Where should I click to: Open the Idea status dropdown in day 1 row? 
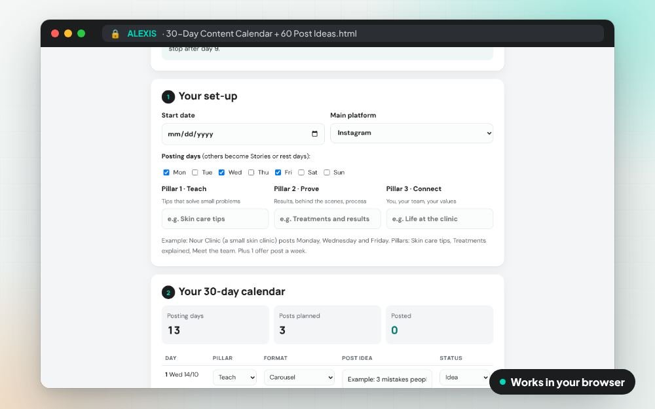point(464,378)
